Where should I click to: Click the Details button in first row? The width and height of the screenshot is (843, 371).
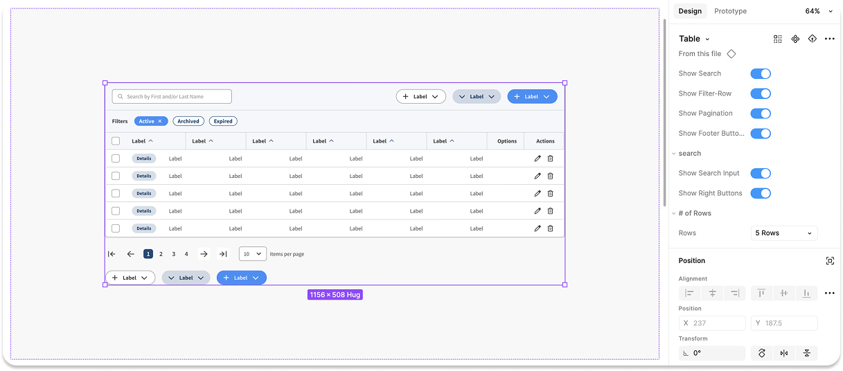point(144,159)
